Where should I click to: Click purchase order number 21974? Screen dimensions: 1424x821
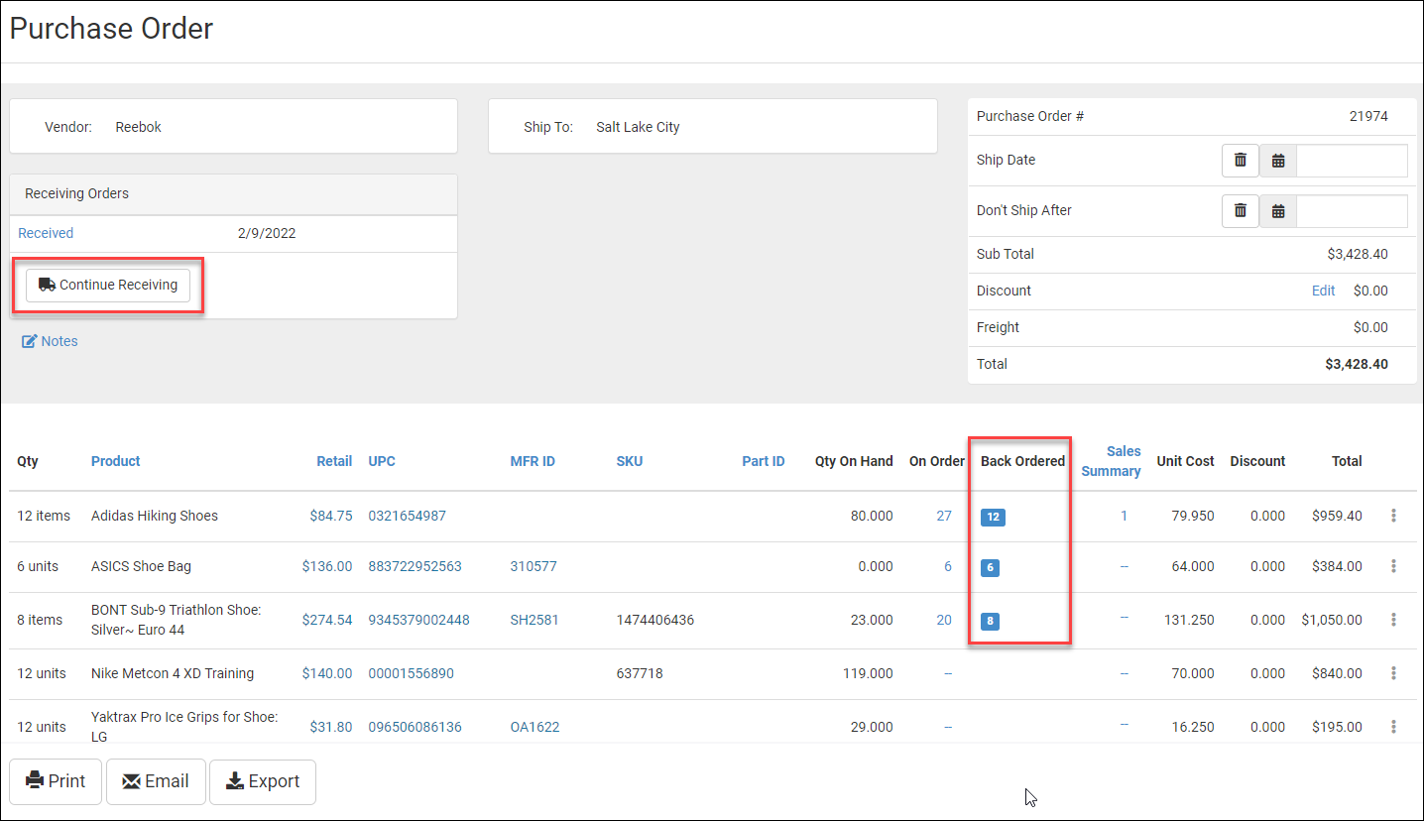tap(1368, 116)
